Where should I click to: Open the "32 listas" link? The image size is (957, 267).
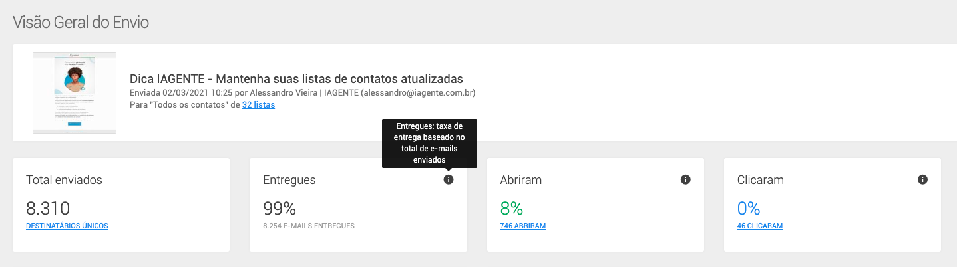point(258,105)
